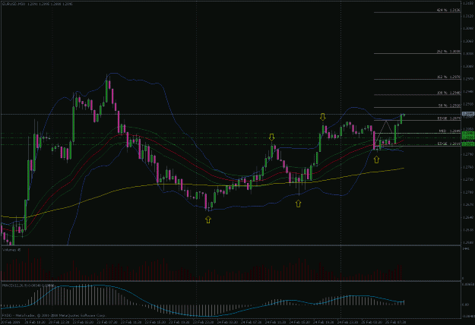
Task: Select the yellow up arrow nearest the EDGE 1.2819 line
Action: (x=376, y=159)
